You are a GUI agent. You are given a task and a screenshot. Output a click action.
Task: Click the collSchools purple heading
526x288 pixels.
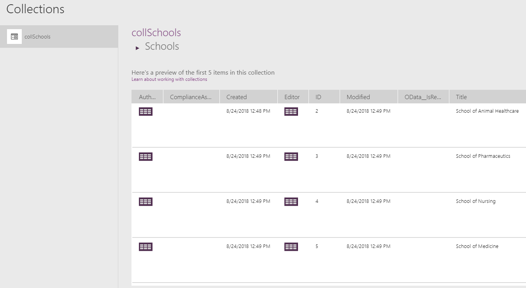(156, 33)
